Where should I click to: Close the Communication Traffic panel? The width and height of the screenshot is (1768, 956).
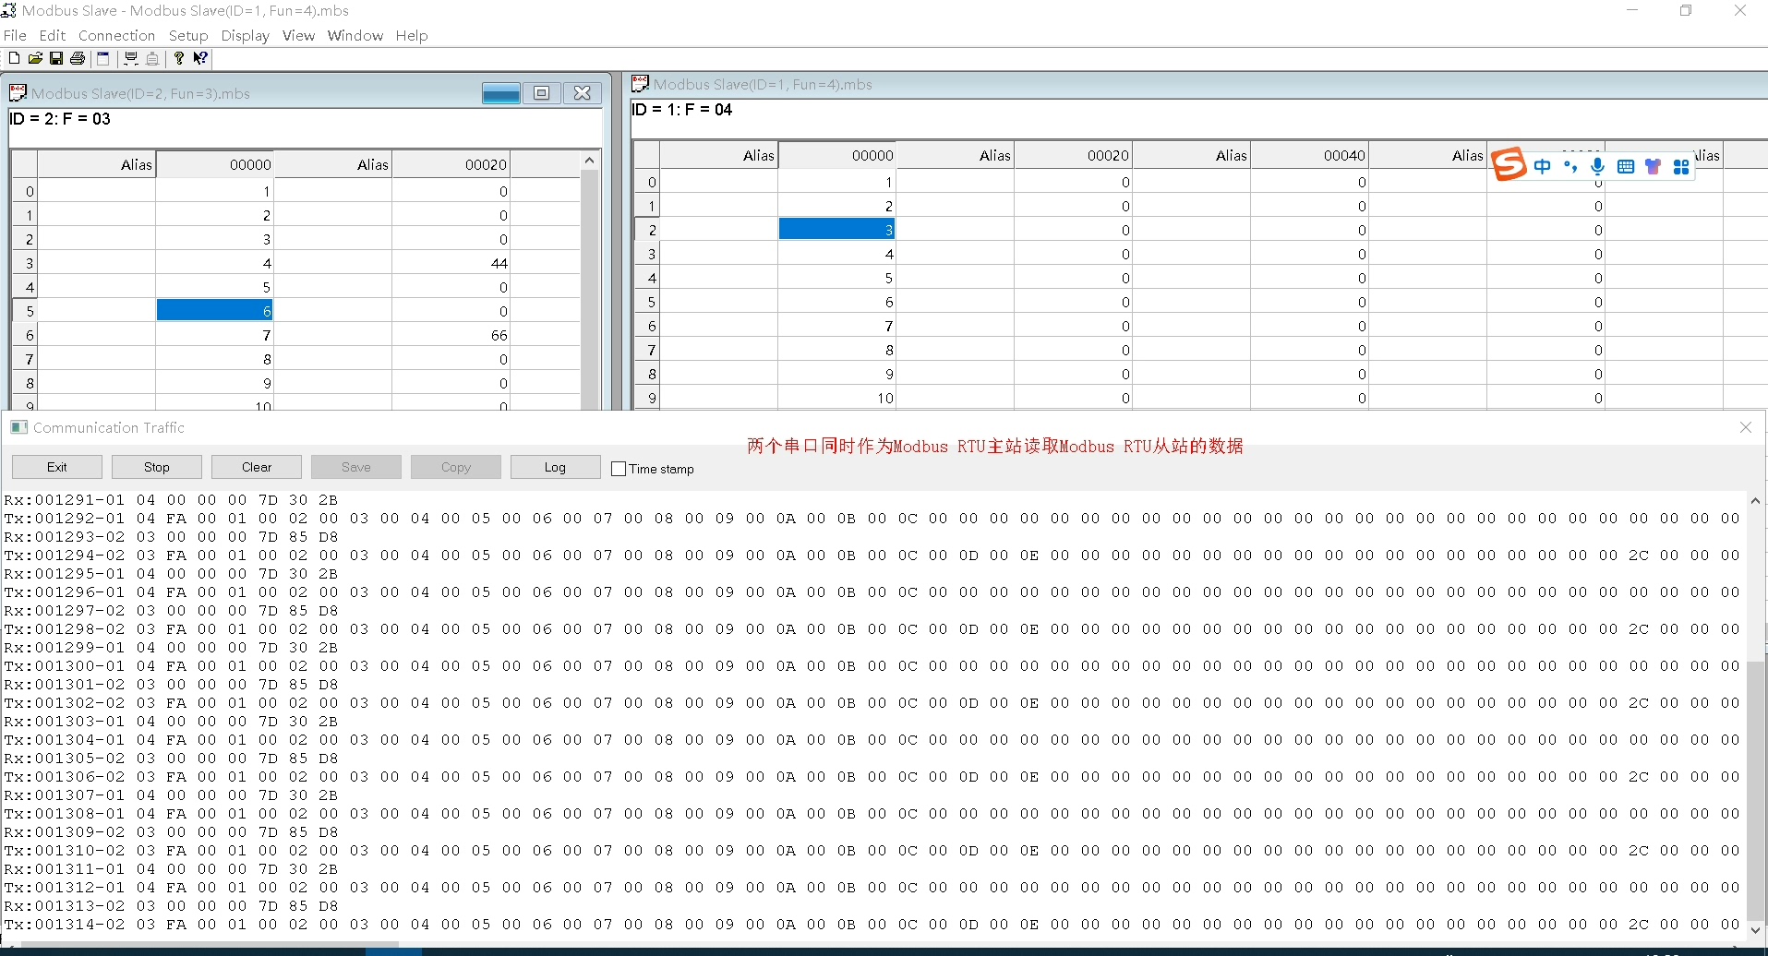click(1745, 427)
